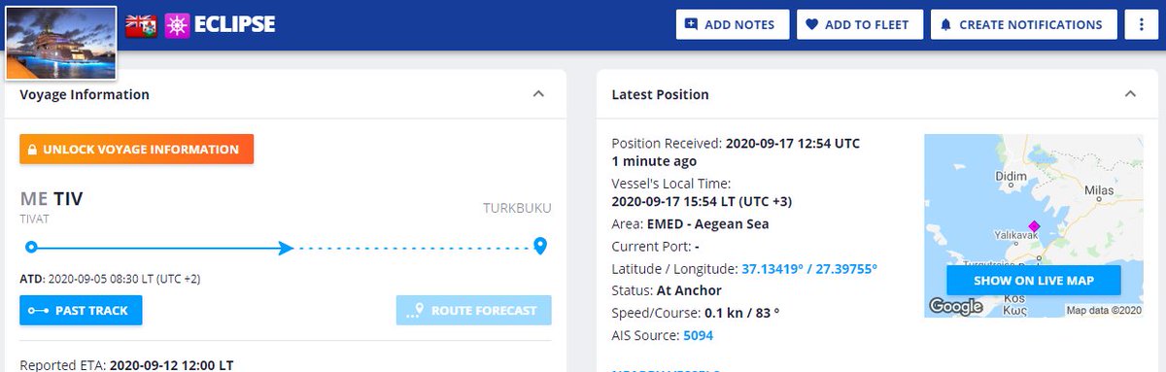Click the Google logo on the map
Image resolution: width=1166 pixels, height=372 pixels.
point(955,306)
